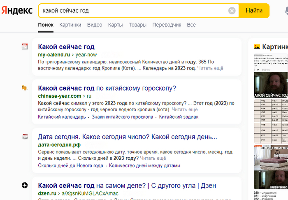Screen dimensions: 288x200
Task: Open 'Дата сегодня. Какое сегодня число?' result
Action: pos(128,137)
